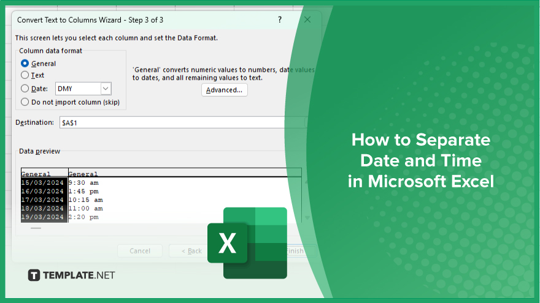Select the General radio button
The height and width of the screenshot is (303, 540).
[25, 64]
